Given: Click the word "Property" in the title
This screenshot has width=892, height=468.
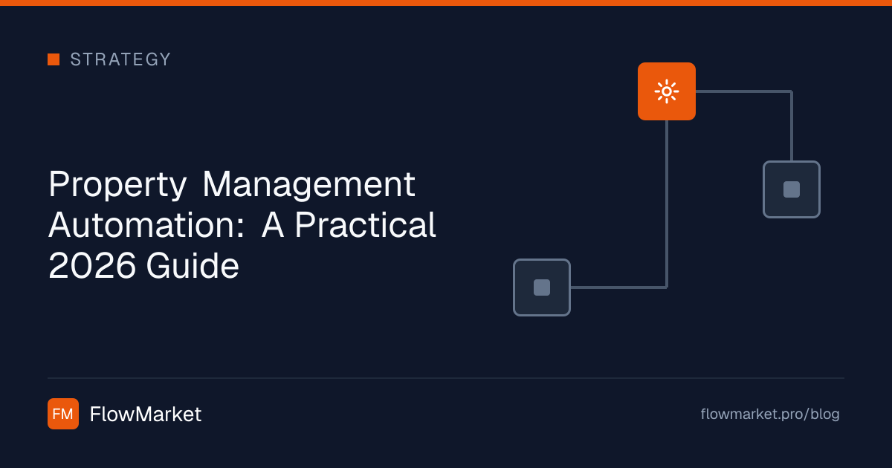Looking at the screenshot, I should (x=117, y=184).
